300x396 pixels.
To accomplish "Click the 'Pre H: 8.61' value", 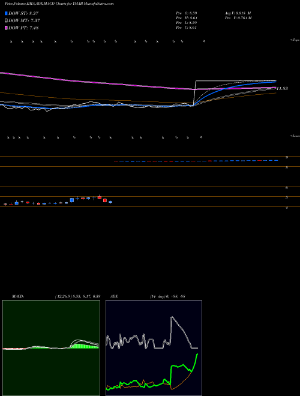I will (187, 18).
